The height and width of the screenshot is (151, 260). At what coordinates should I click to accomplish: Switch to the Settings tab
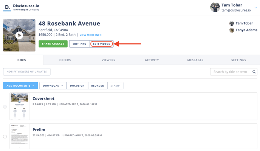pyautogui.click(x=238, y=60)
